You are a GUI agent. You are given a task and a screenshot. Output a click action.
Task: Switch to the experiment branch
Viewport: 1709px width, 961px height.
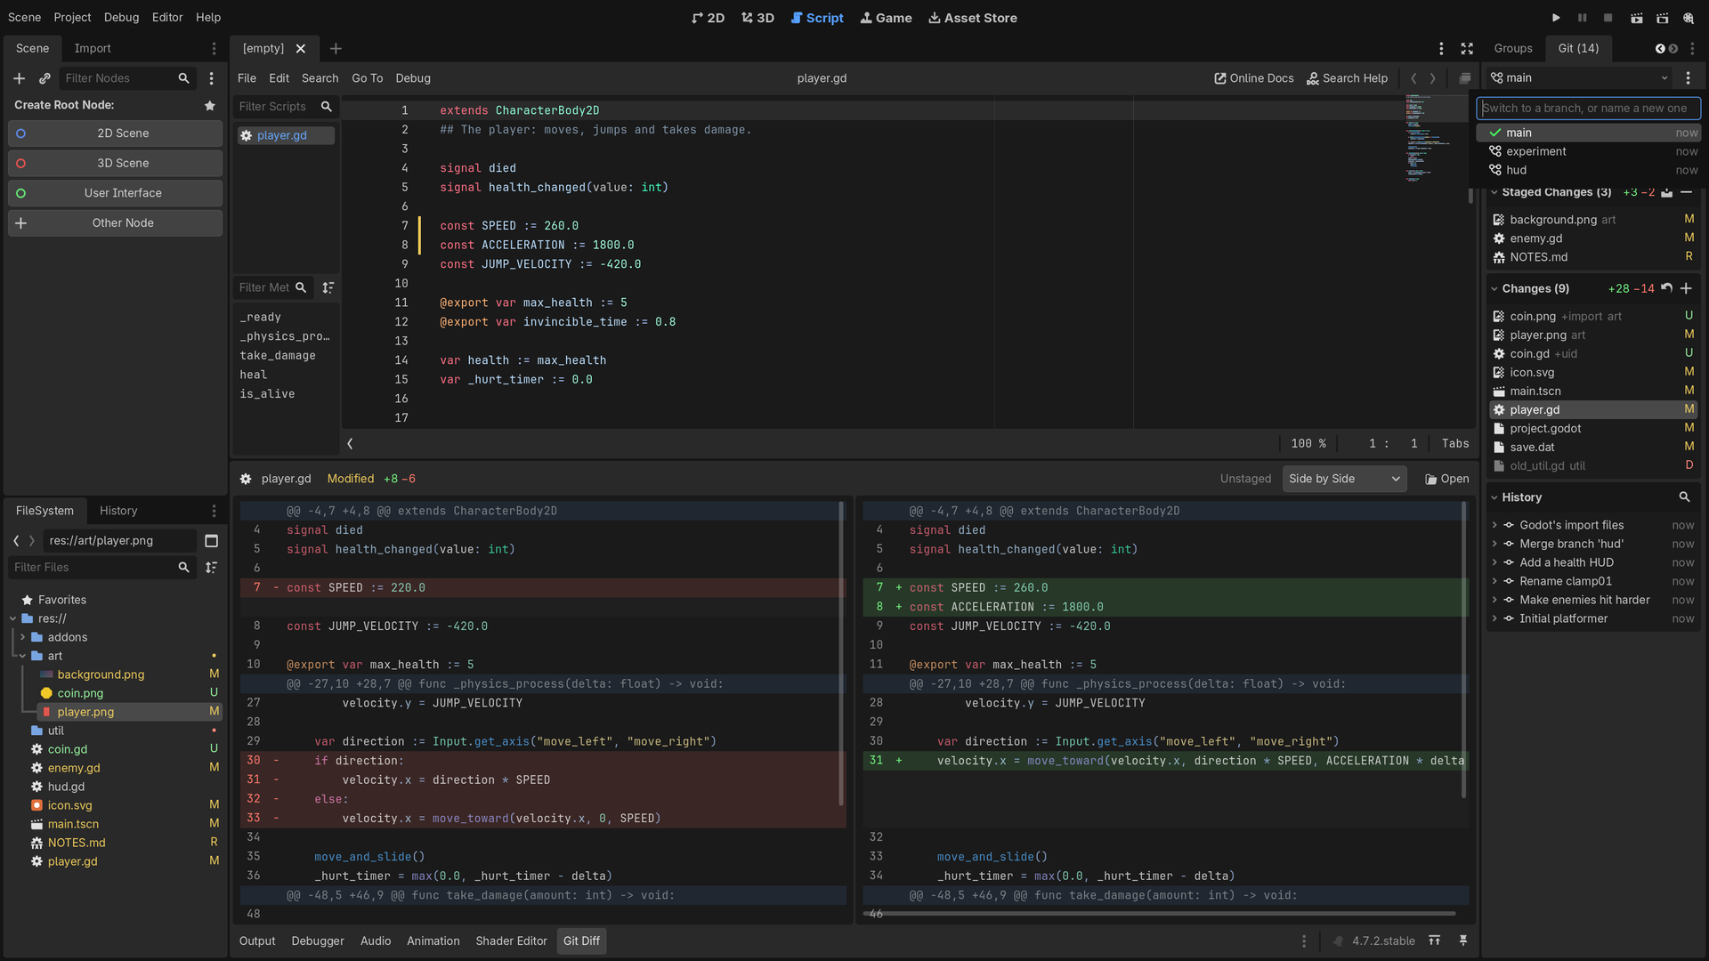[x=1588, y=151]
